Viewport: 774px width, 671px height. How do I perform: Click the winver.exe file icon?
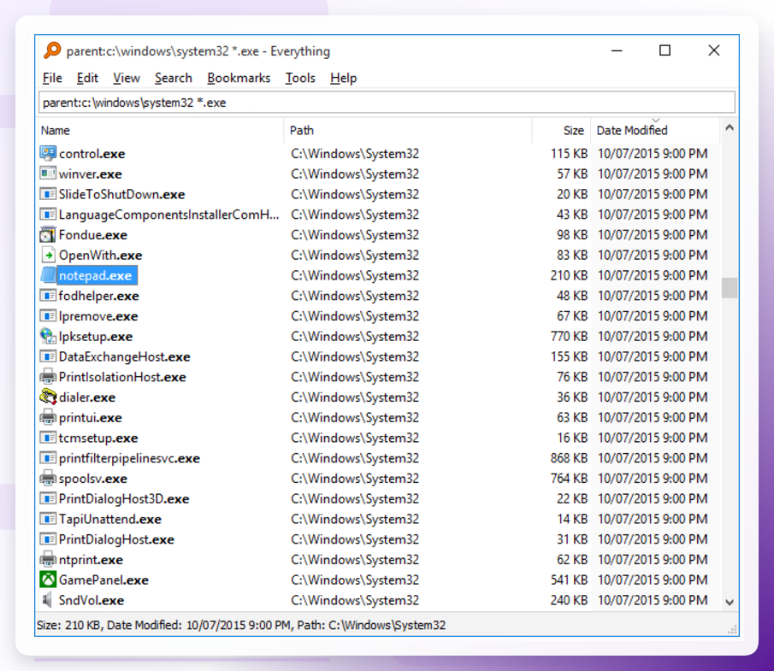[48, 174]
